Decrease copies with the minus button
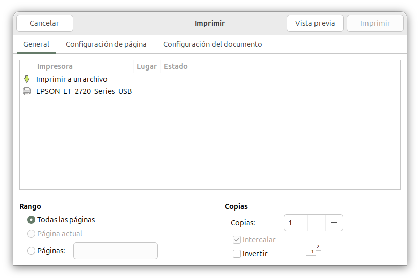Screen dimensions: 420x280 [x=316, y=223]
